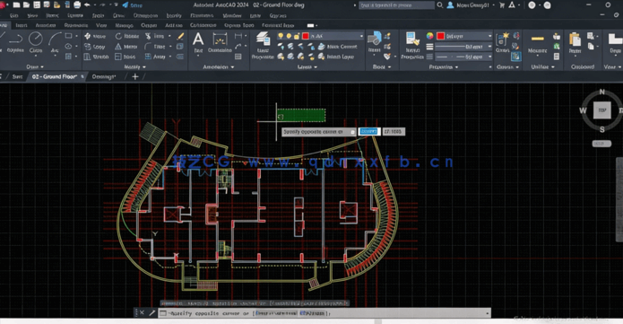The image size is (623, 324).
Task: Click the highlighted dynamic input value box
Action: click(369, 131)
